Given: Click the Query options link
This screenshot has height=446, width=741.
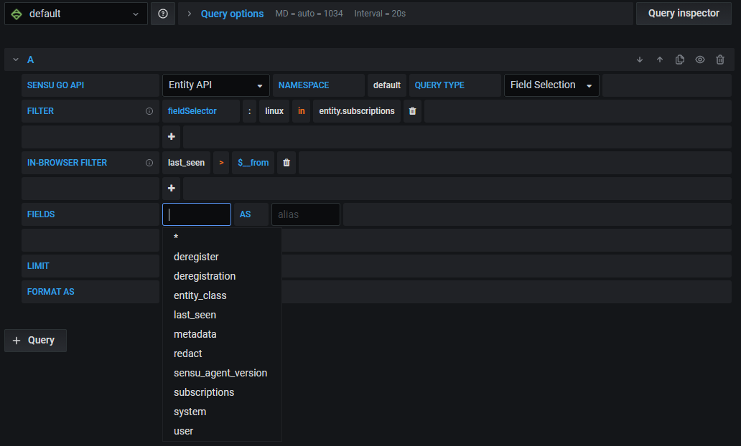Looking at the screenshot, I should point(232,14).
